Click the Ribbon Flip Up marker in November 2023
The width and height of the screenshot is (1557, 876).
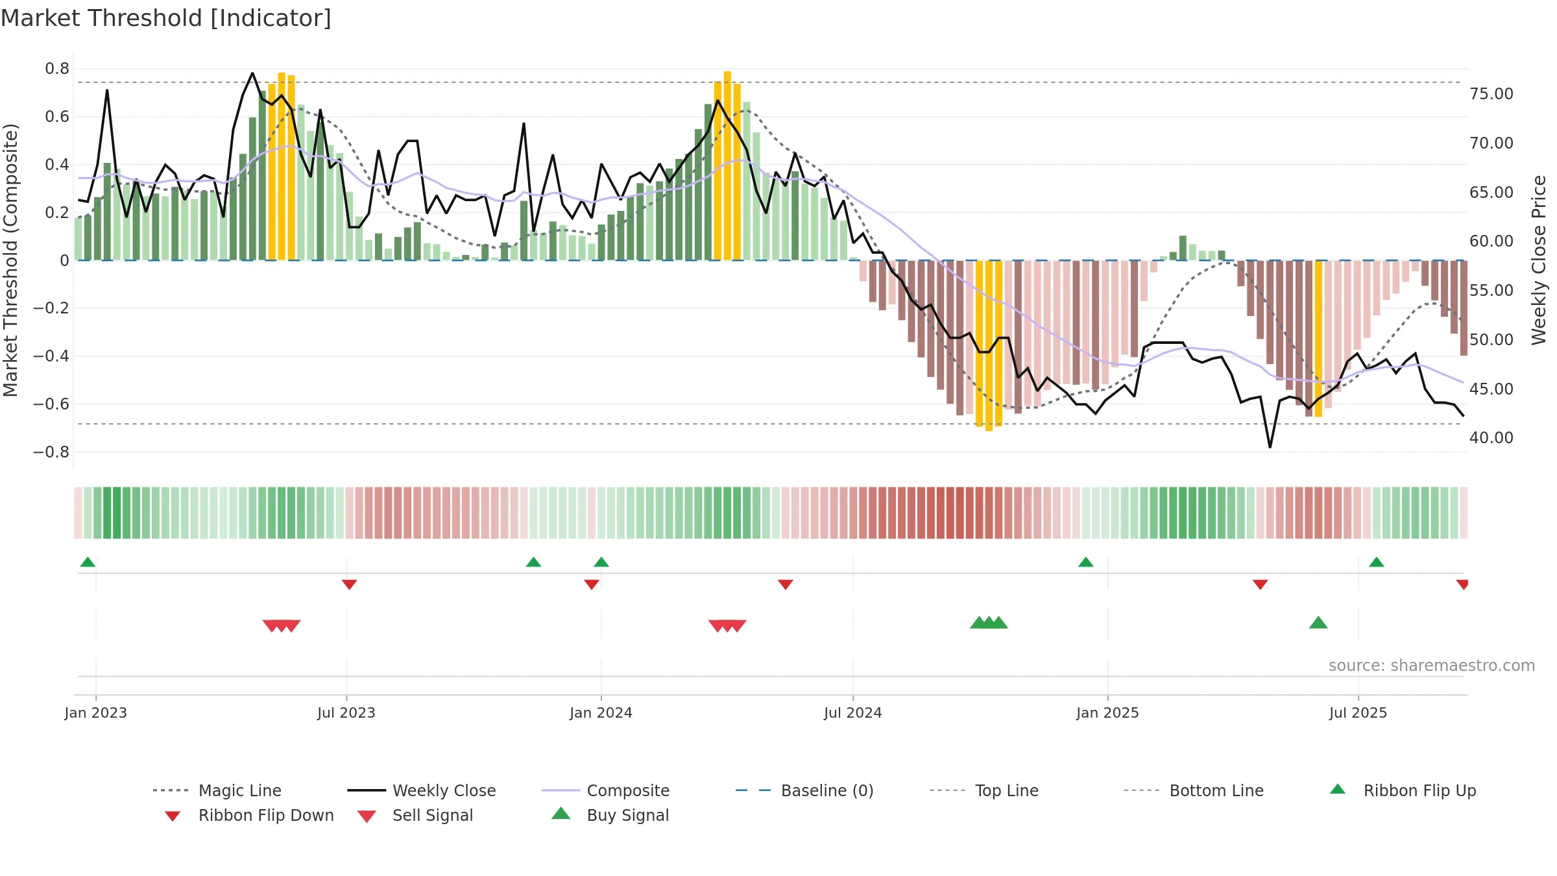coord(533,562)
